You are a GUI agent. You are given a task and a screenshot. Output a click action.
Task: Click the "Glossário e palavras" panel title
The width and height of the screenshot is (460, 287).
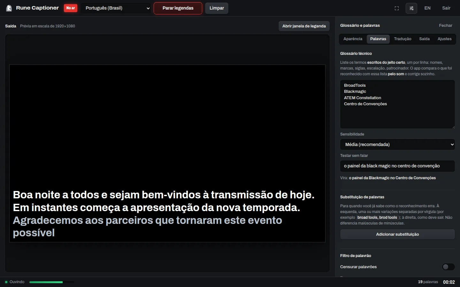pyautogui.click(x=360, y=26)
